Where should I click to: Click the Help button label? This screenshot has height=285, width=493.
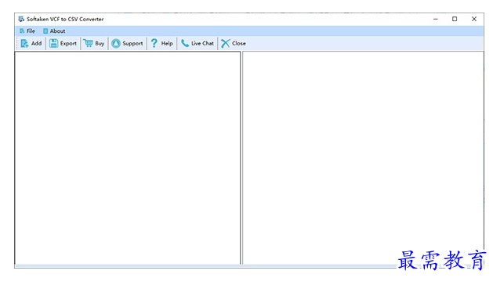[x=167, y=43]
